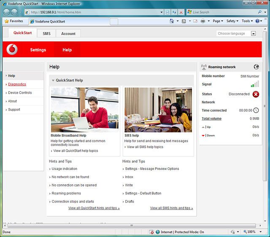This screenshot has height=237, width=270.
Task: Switch to the Account tab
Action: tap(68, 33)
